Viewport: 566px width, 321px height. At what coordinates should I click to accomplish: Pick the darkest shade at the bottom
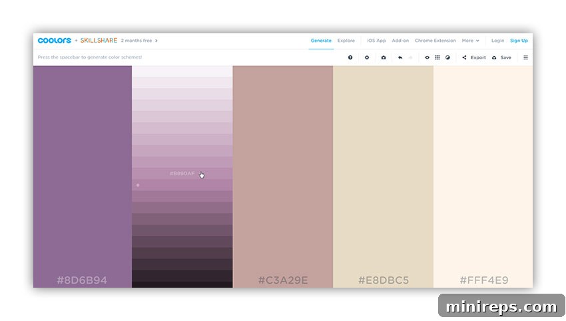182,284
